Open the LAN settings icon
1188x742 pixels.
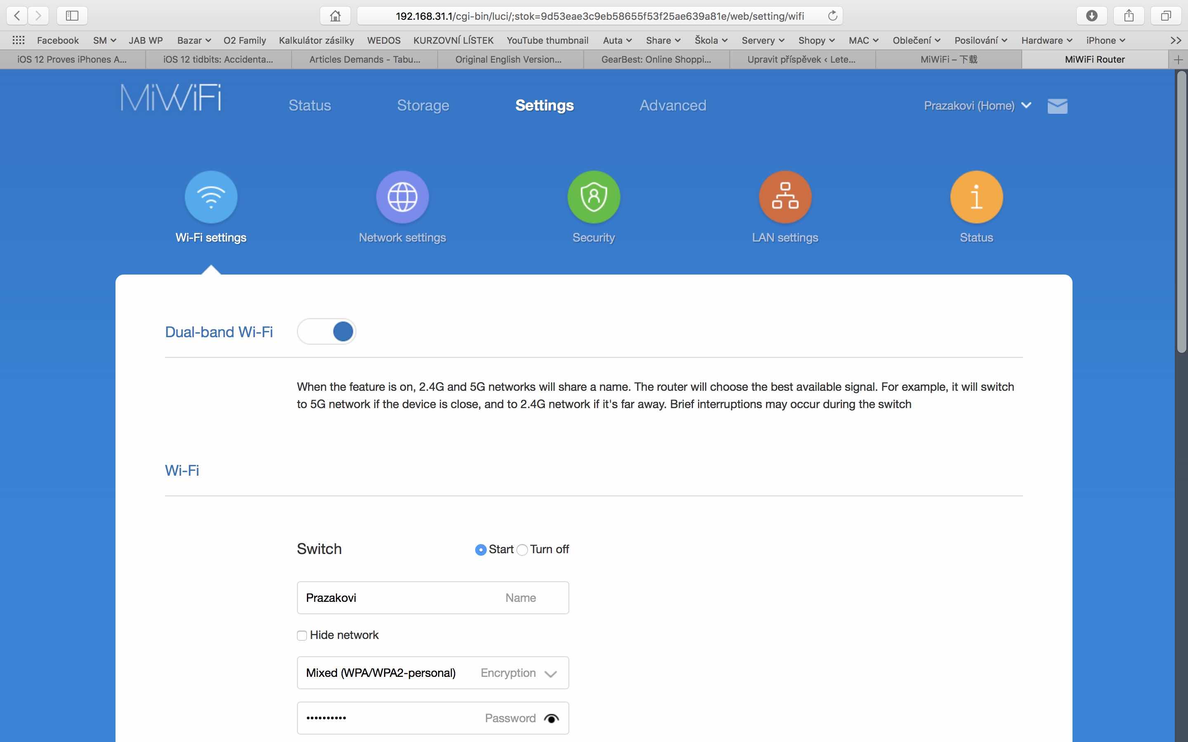tap(785, 197)
